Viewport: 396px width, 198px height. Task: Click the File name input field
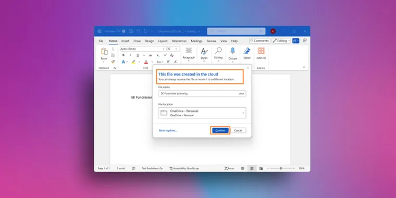pyautogui.click(x=202, y=93)
